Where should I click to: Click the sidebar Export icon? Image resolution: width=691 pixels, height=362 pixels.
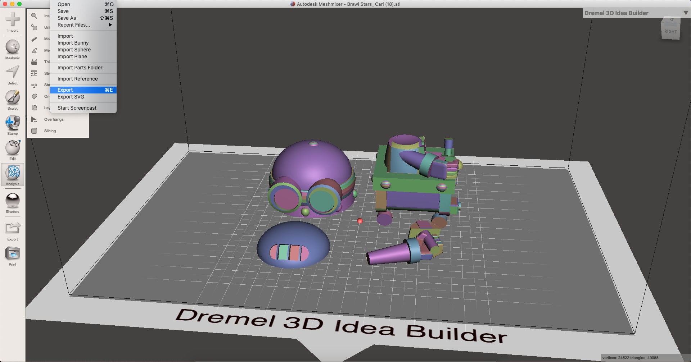[13, 231]
